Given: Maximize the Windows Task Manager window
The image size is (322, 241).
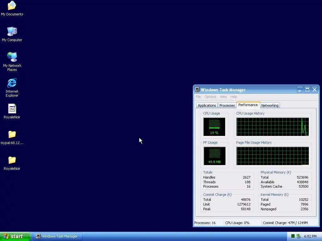Looking at the screenshot, I should pos(307,89).
